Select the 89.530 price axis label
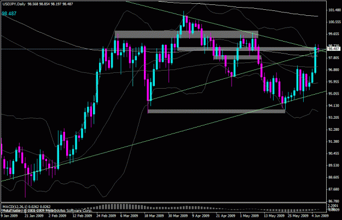 point(334,165)
